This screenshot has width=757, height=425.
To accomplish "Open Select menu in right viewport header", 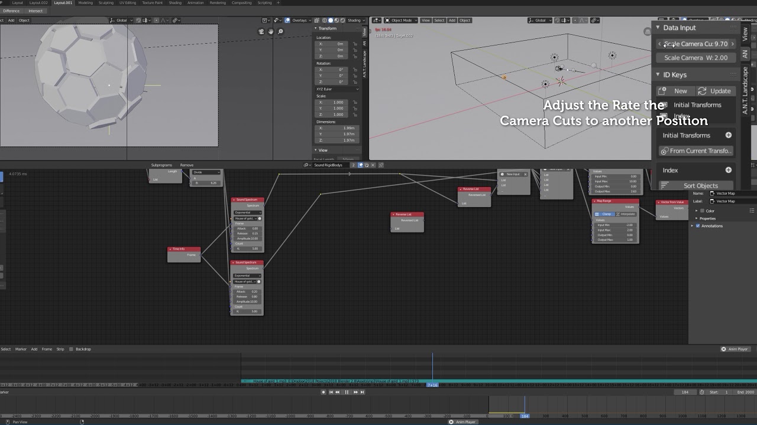I will (439, 20).
